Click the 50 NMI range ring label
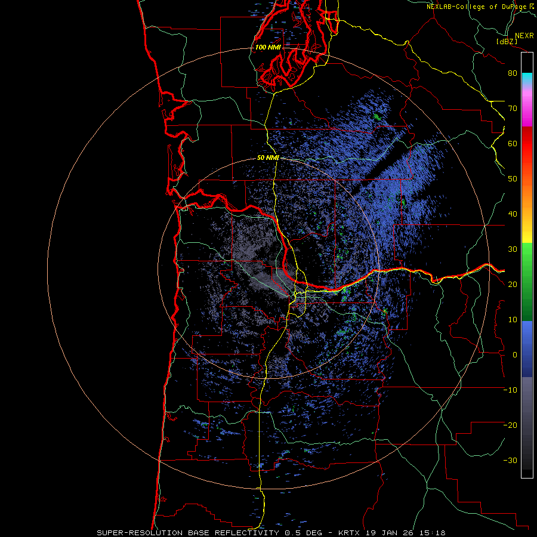 (x=268, y=158)
